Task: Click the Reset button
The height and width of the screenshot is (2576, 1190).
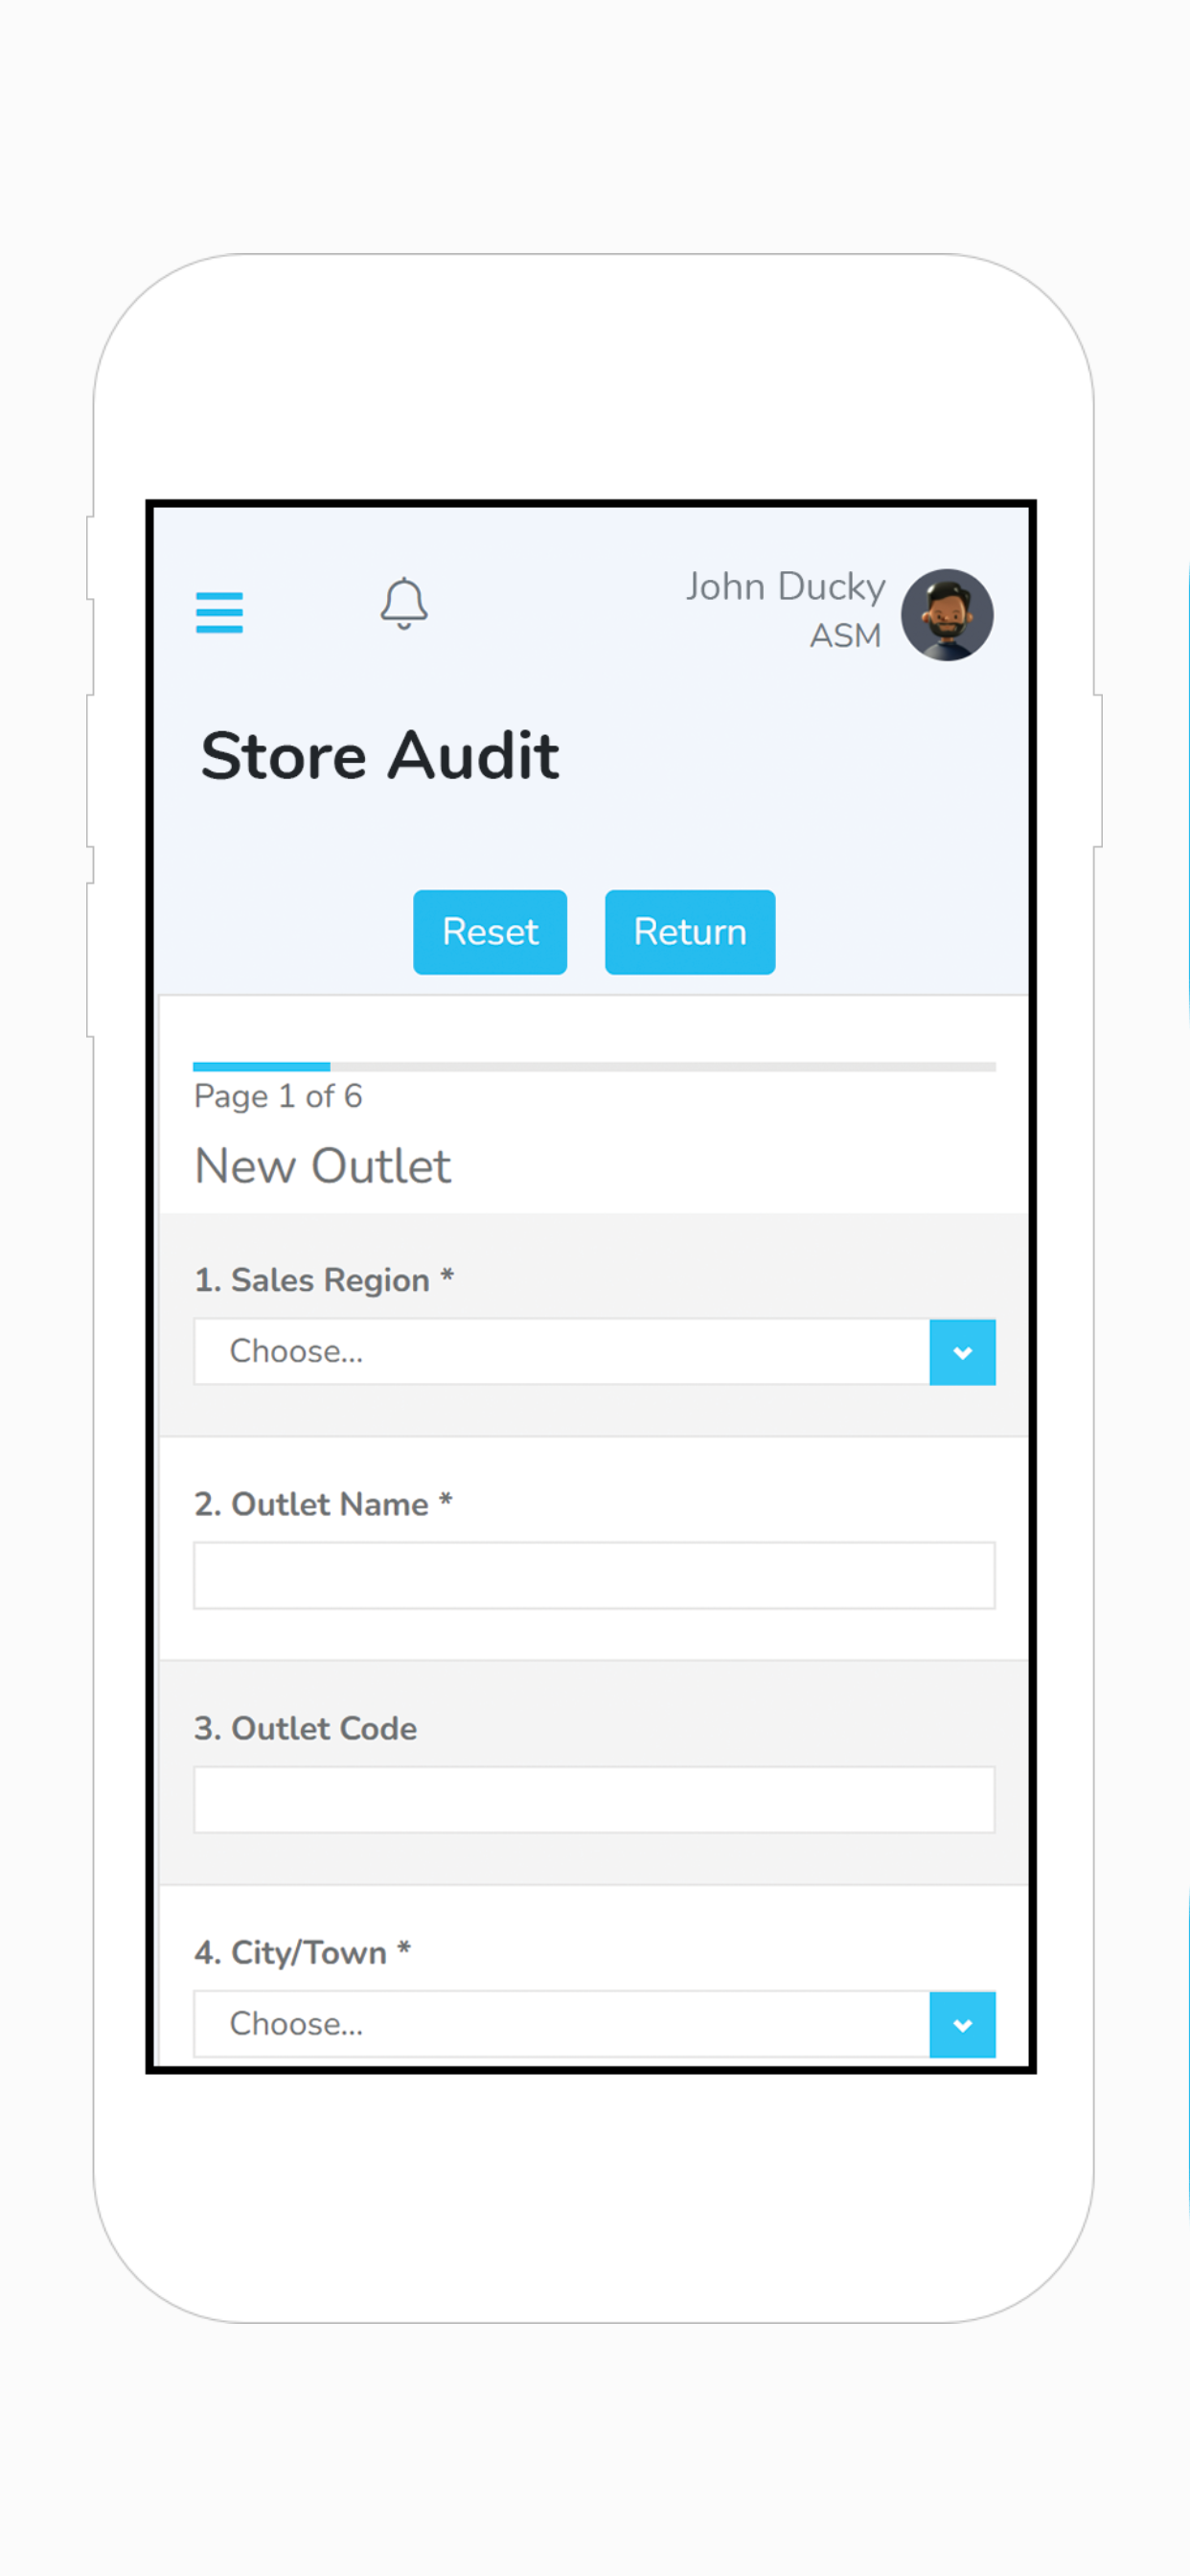Action: [x=490, y=931]
